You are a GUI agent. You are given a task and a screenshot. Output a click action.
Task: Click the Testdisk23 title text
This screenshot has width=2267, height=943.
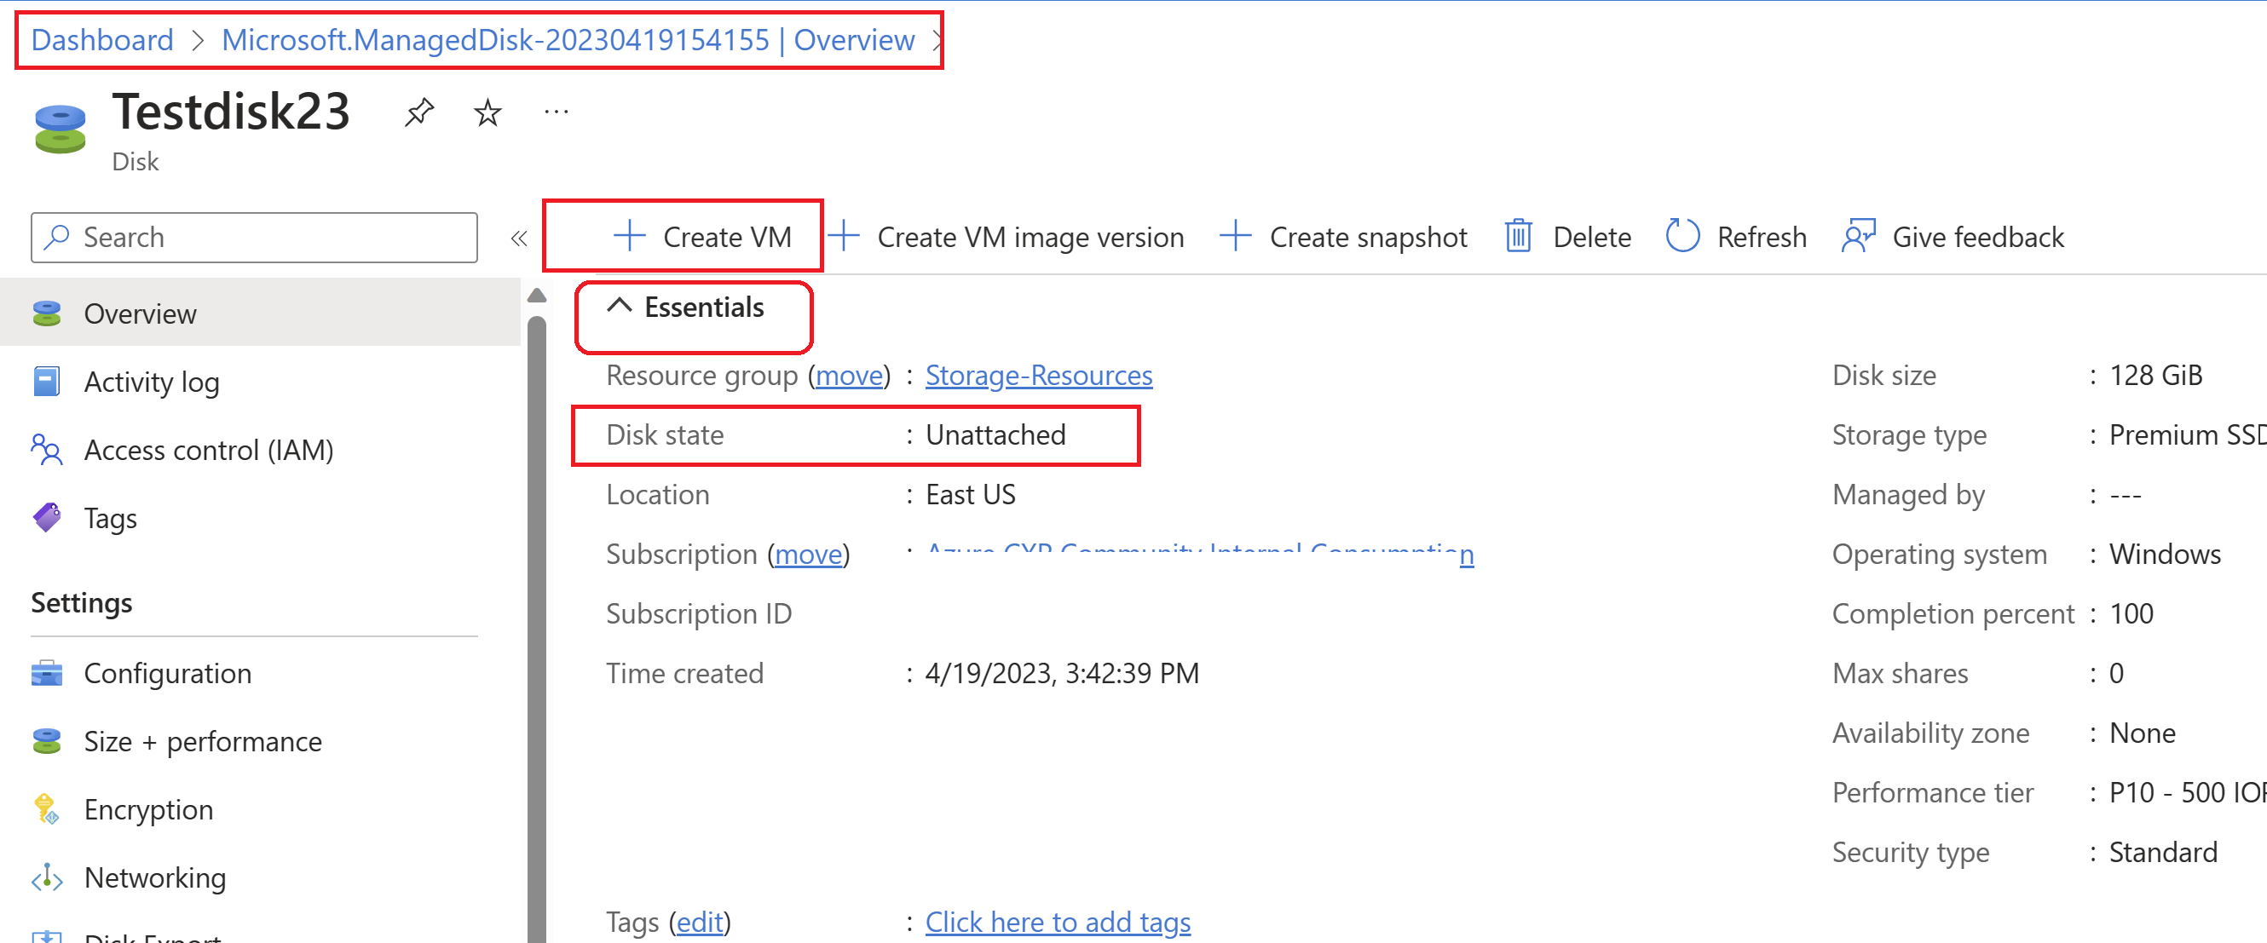click(x=232, y=112)
